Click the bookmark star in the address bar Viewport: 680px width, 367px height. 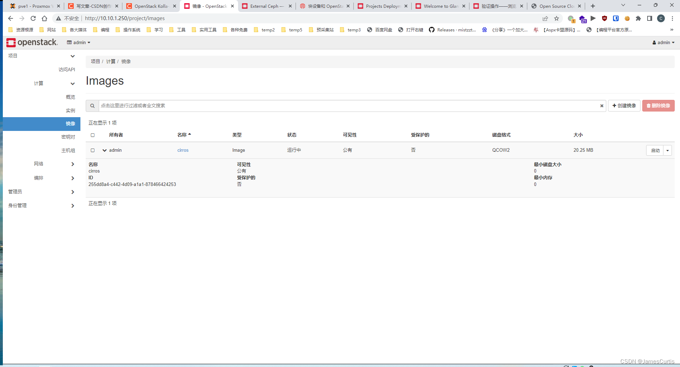tap(557, 18)
